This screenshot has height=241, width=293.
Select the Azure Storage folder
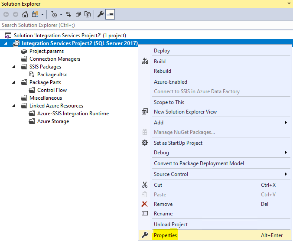[x=53, y=121]
